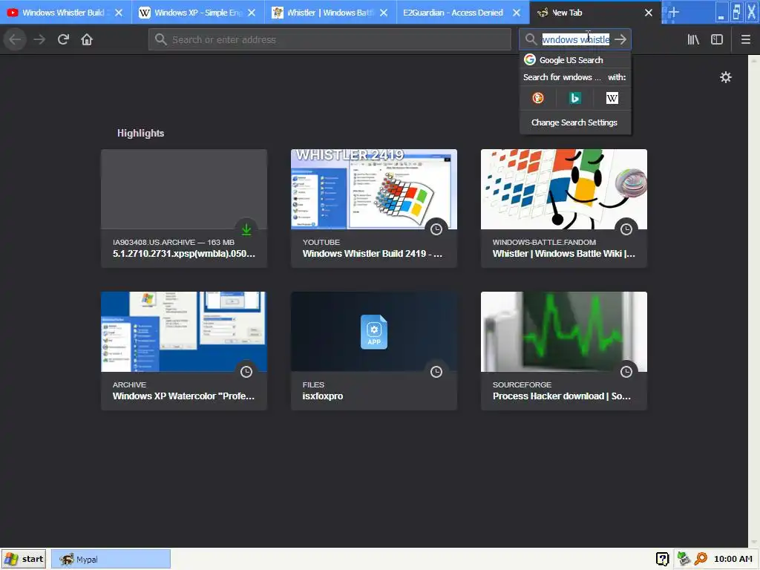The width and height of the screenshot is (760, 570).
Task: Submit search with the arrow button
Action: [620, 39]
